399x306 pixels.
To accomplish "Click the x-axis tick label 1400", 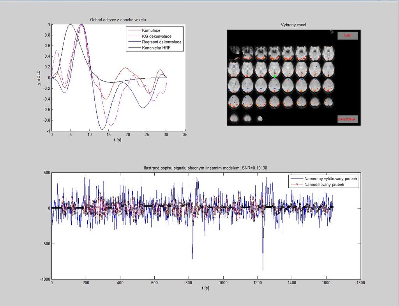I will (292, 283).
